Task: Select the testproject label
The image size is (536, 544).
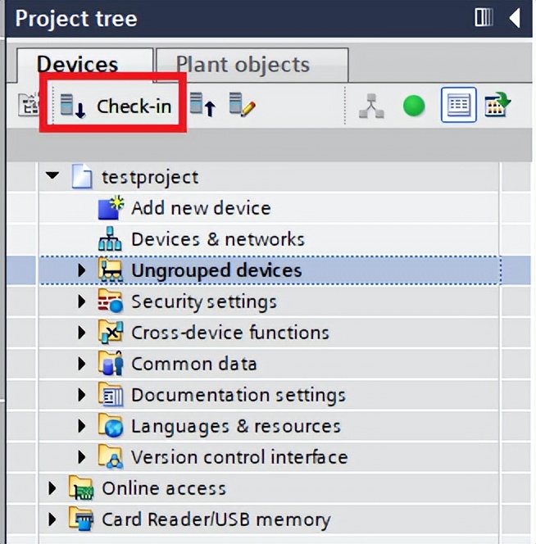Action: (x=150, y=177)
